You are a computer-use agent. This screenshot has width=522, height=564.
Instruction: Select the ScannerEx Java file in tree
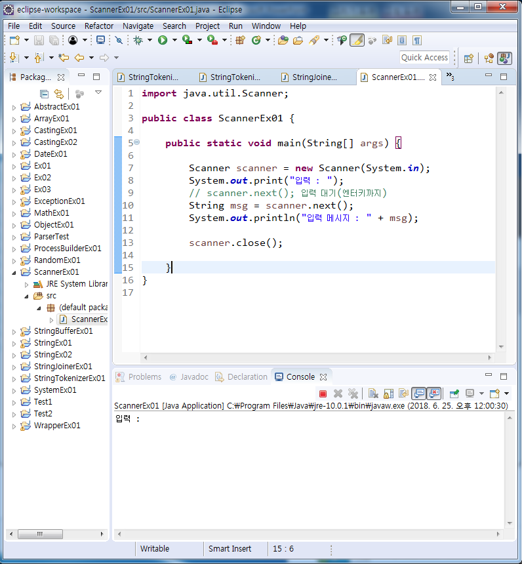[x=83, y=319]
